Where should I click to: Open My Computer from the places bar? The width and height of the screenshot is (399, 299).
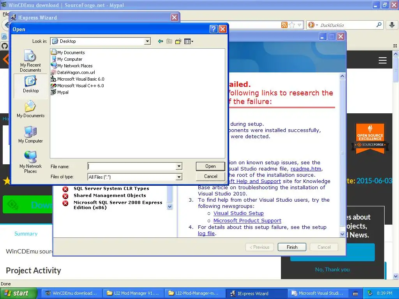[x=30, y=134]
